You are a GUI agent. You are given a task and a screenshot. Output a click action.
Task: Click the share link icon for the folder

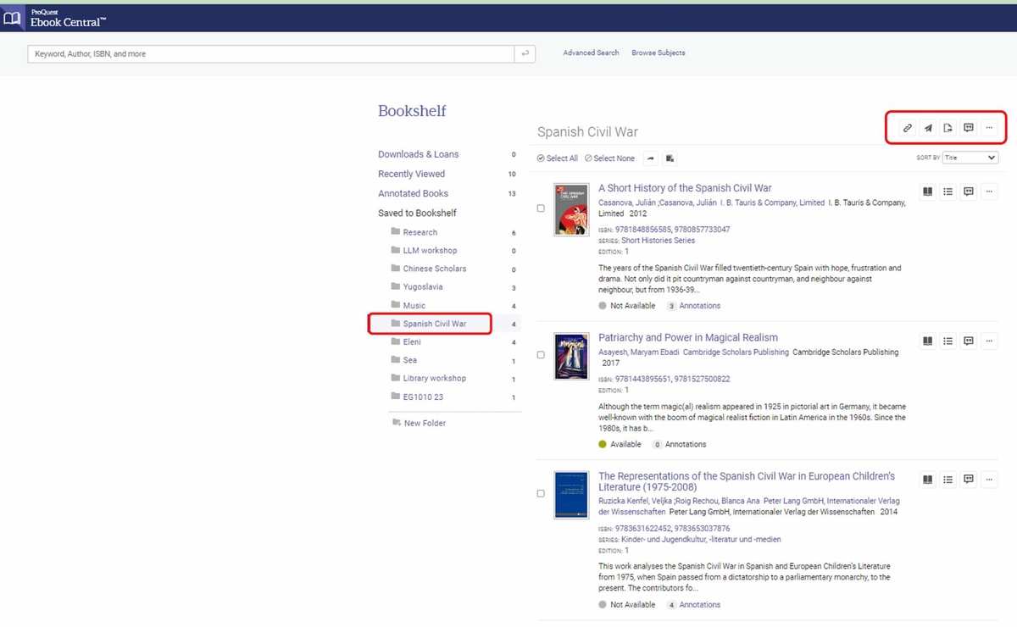[907, 128]
